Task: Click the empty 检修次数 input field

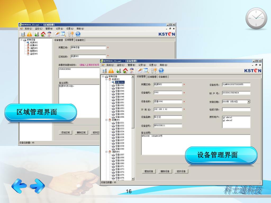Action: pos(236,109)
